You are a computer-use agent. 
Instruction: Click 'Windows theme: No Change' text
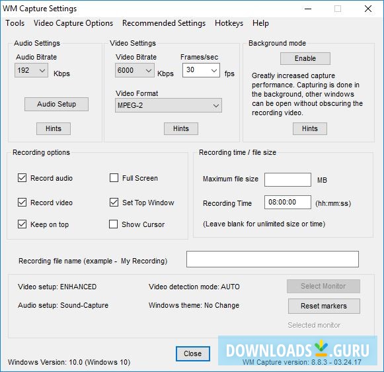[194, 305]
